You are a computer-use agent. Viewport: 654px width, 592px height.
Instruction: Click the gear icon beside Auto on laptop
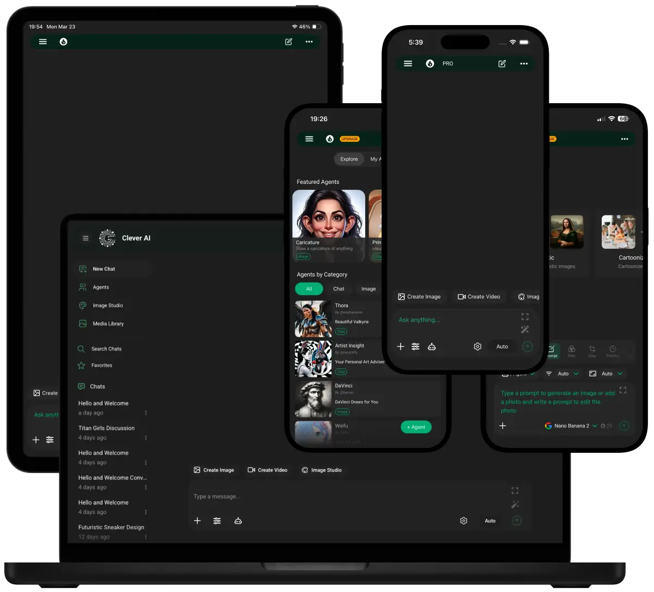click(463, 521)
